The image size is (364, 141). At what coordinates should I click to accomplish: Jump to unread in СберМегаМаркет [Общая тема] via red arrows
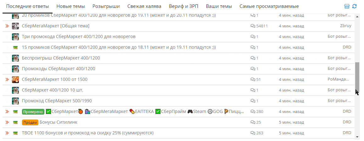[7, 26]
